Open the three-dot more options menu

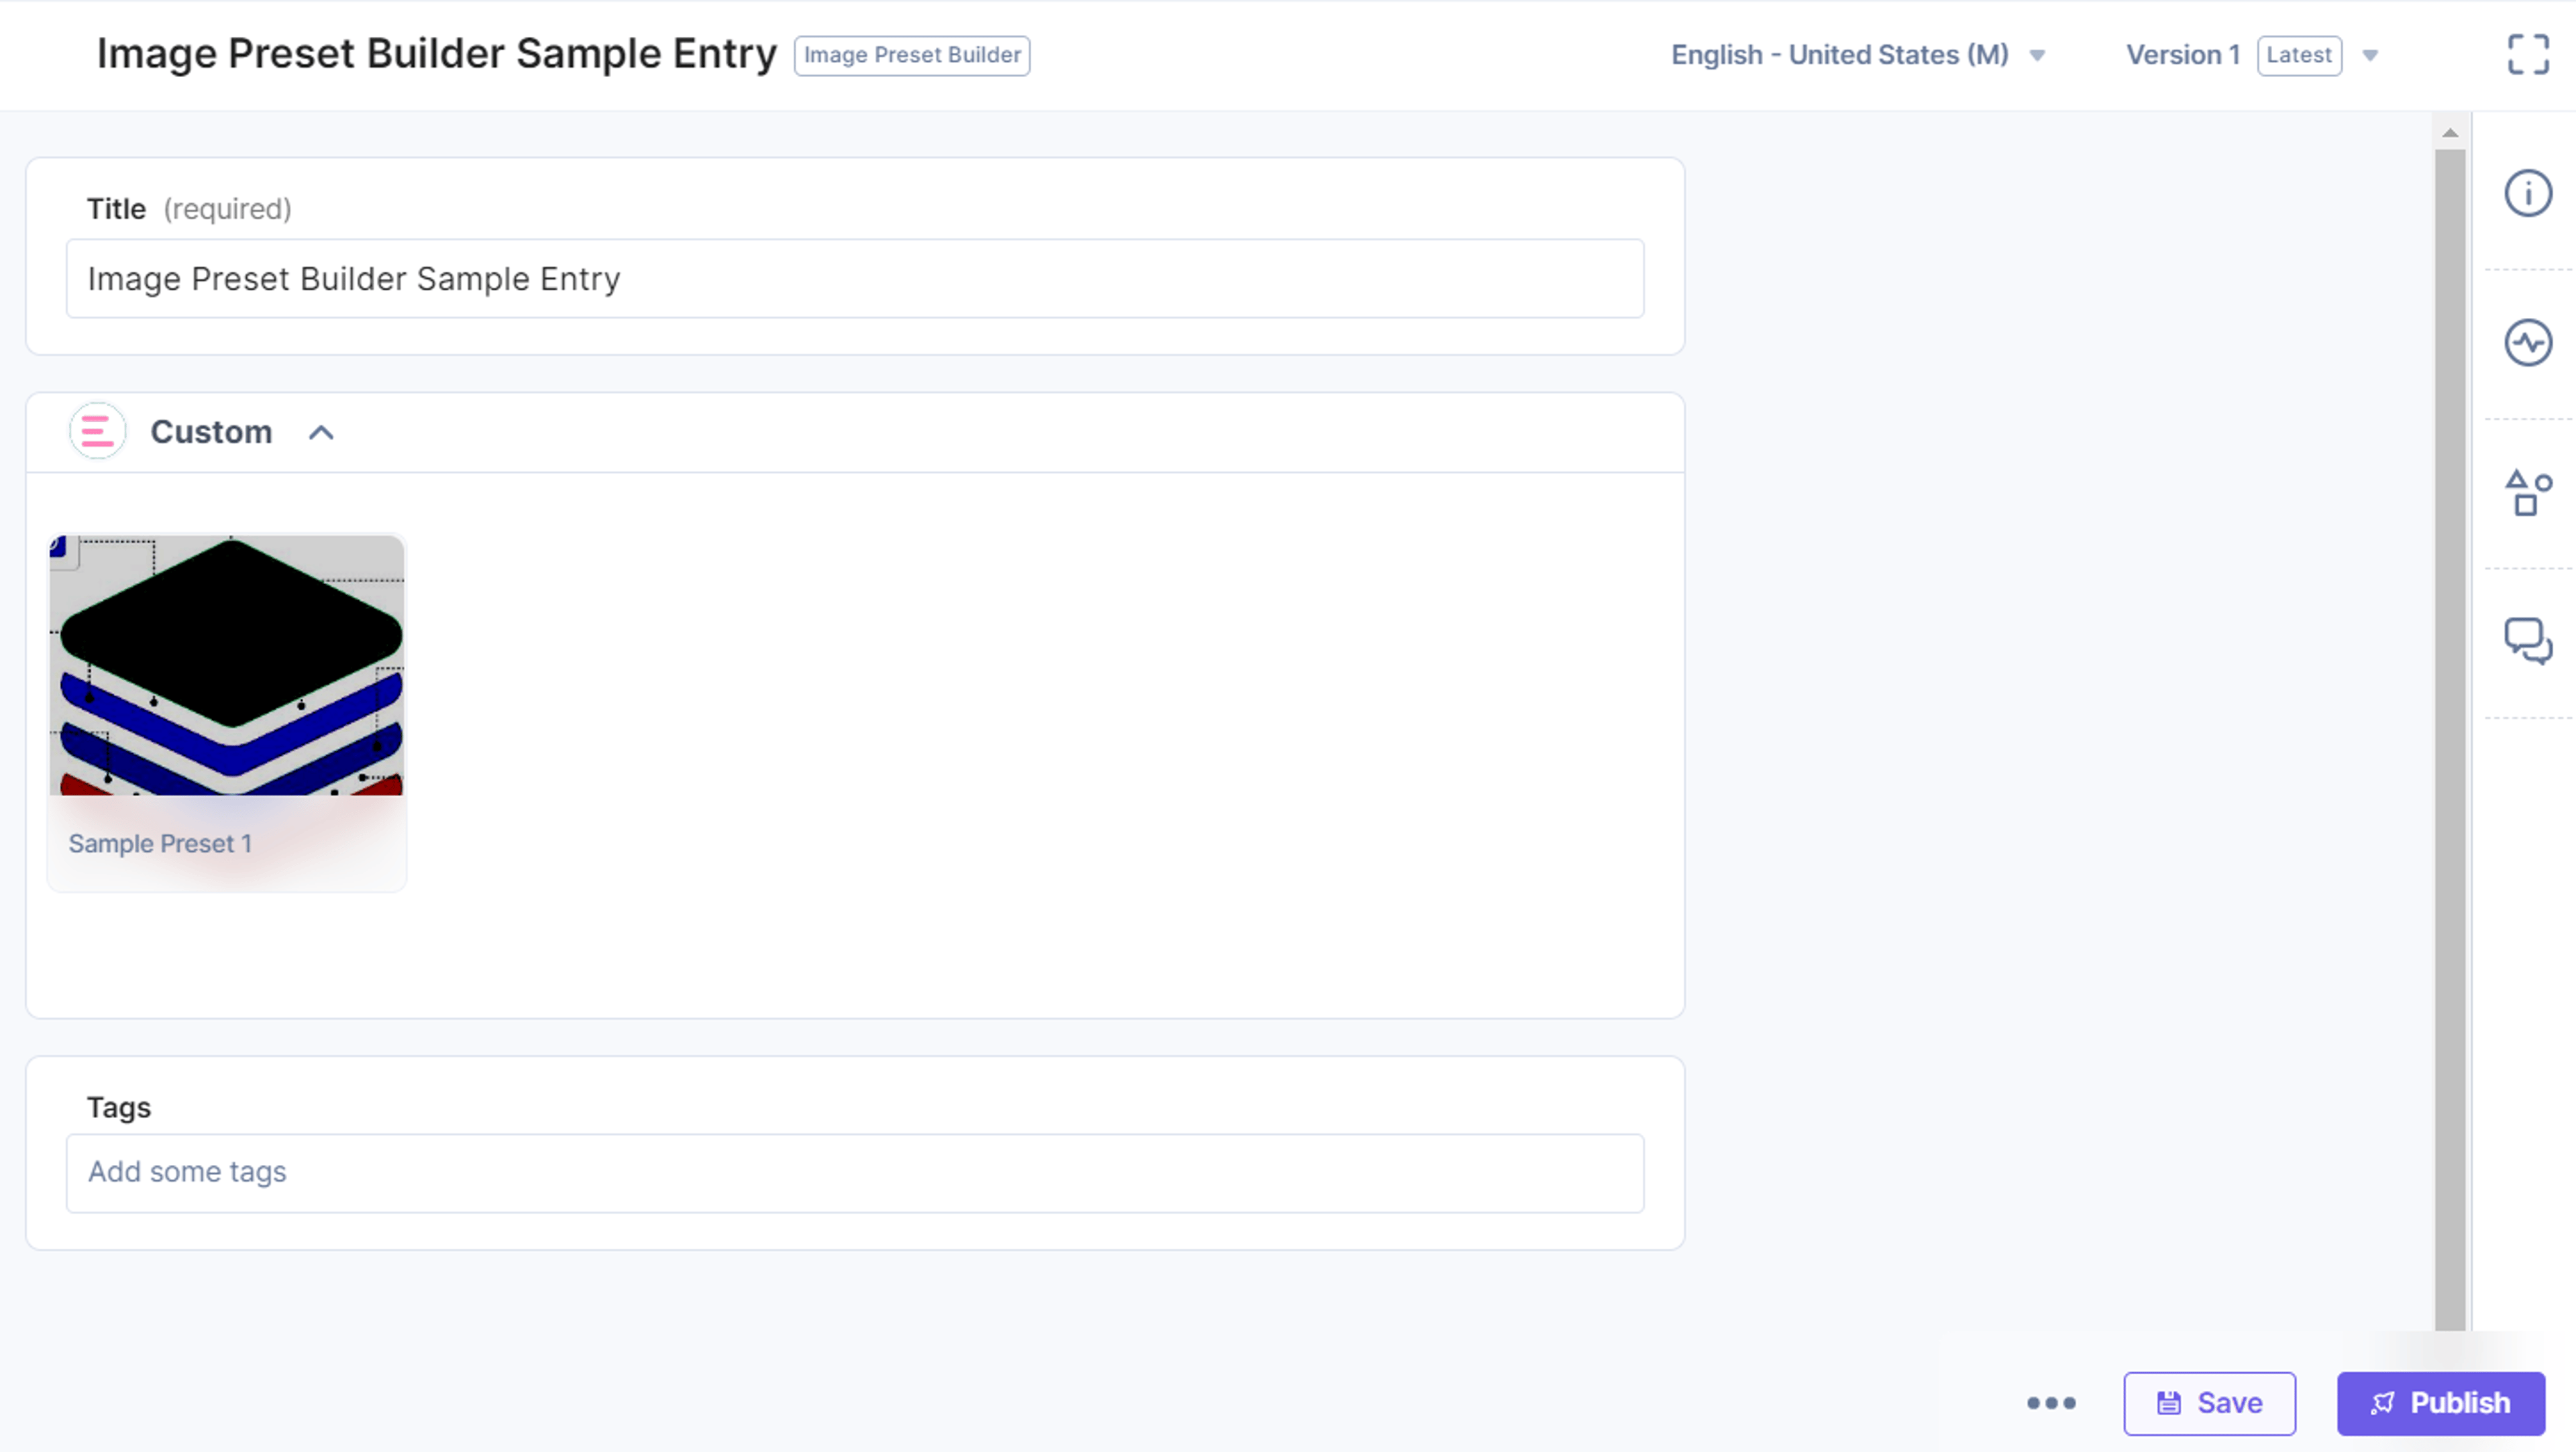pyautogui.click(x=2050, y=1403)
